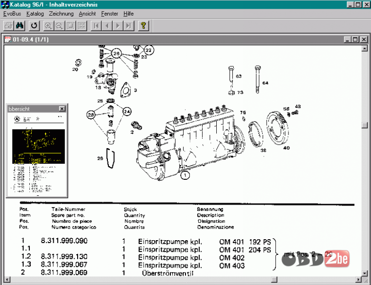Go to the previous page arrow

(107, 25)
